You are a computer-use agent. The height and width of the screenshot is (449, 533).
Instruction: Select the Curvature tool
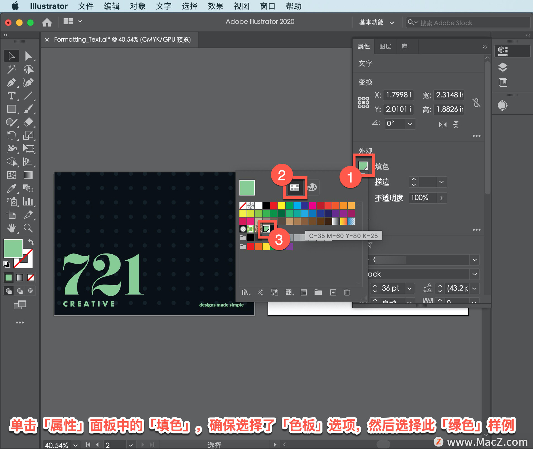(28, 82)
